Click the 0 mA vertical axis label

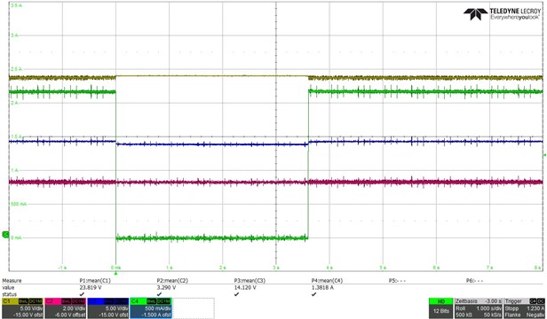[16, 237]
